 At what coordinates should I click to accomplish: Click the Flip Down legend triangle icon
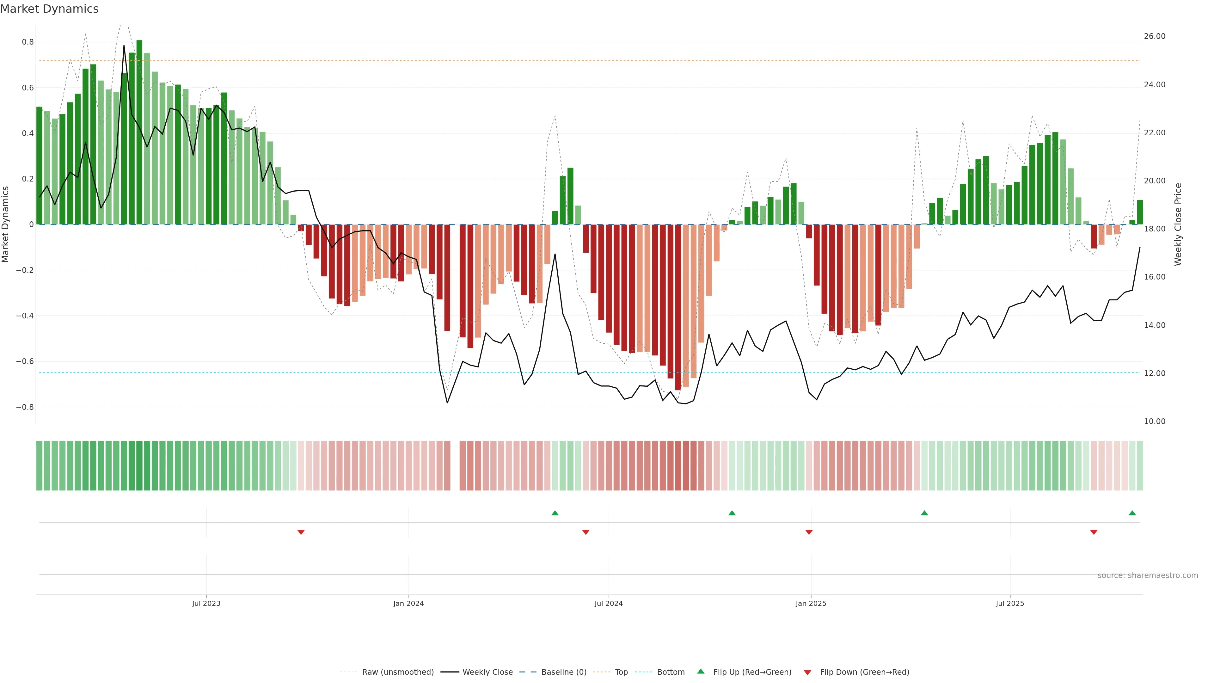pos(807,672)
